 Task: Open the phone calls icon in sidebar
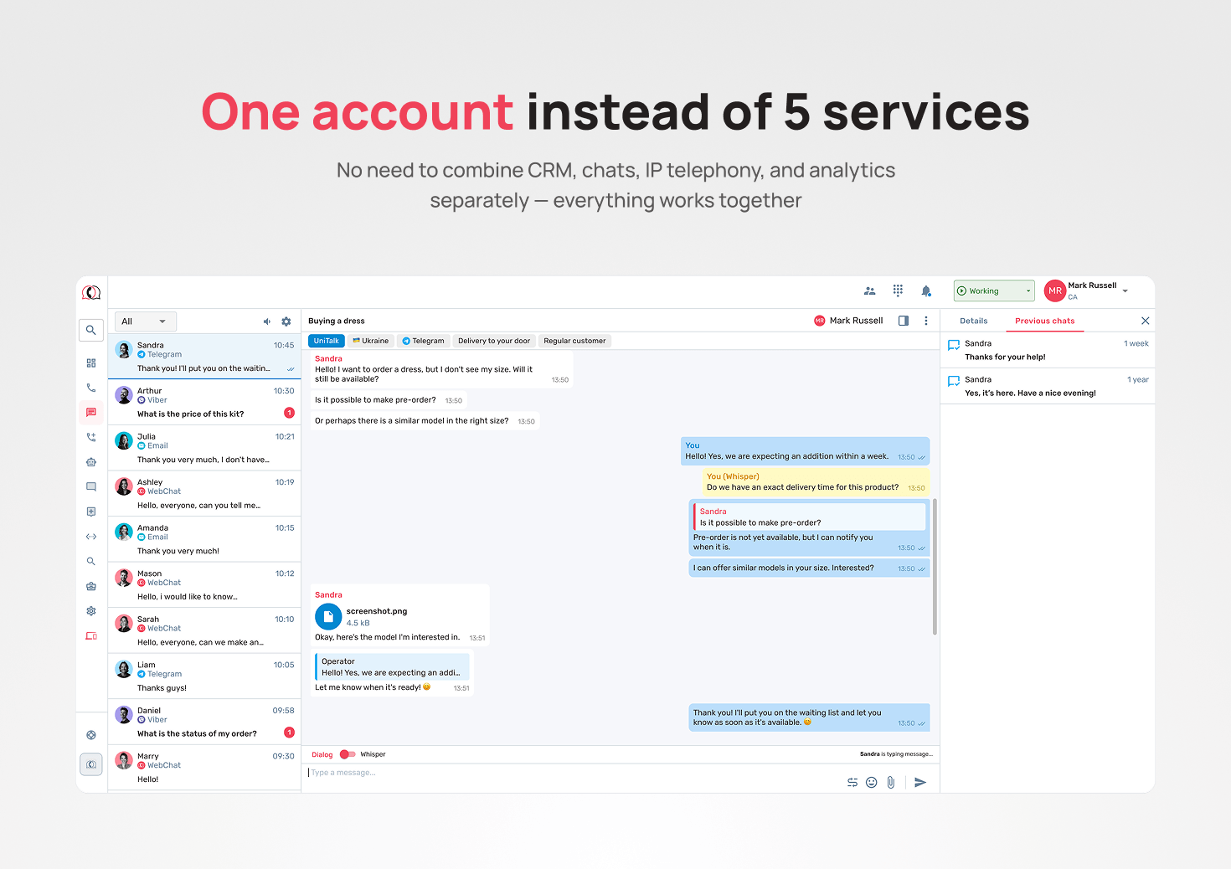click(91, 388)
